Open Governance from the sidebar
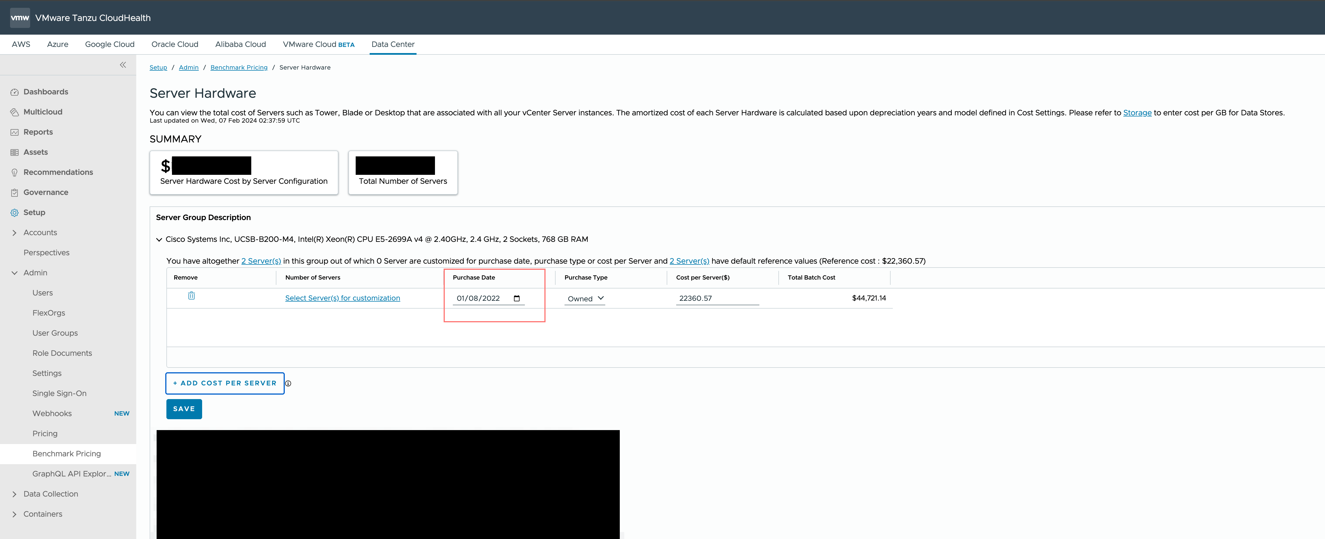 (x=46, y=192)
